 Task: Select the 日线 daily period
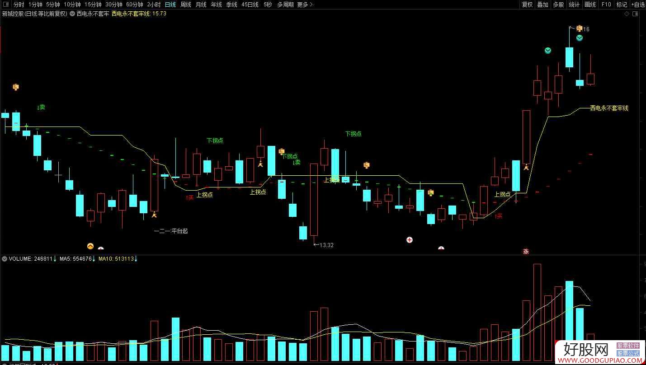[170, 5]
